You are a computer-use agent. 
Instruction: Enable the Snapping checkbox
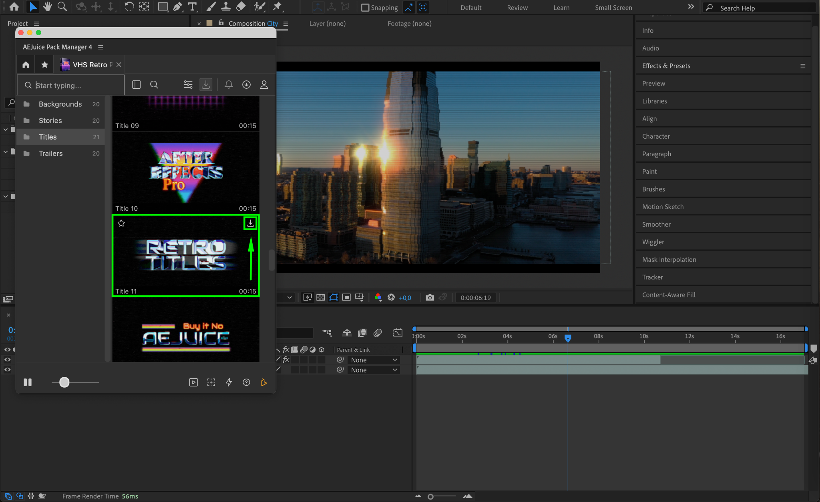tap(365, 8)
